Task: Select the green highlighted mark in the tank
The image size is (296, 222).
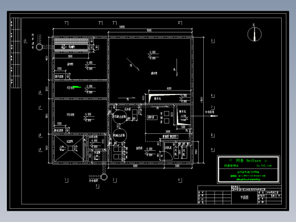Action: pos(77,87)
